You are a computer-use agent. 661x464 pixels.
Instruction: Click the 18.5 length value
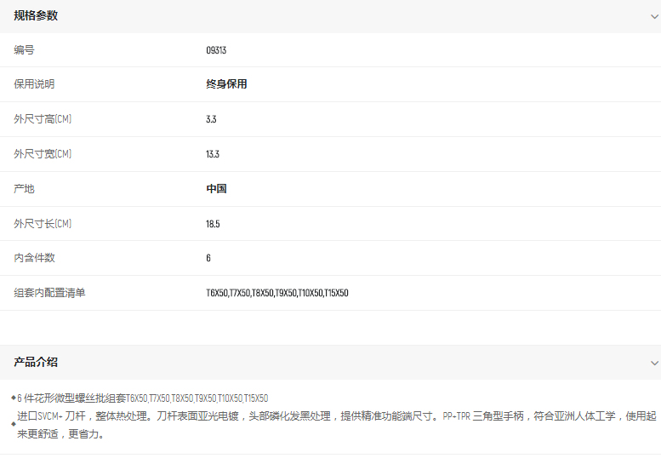[213, 224]
